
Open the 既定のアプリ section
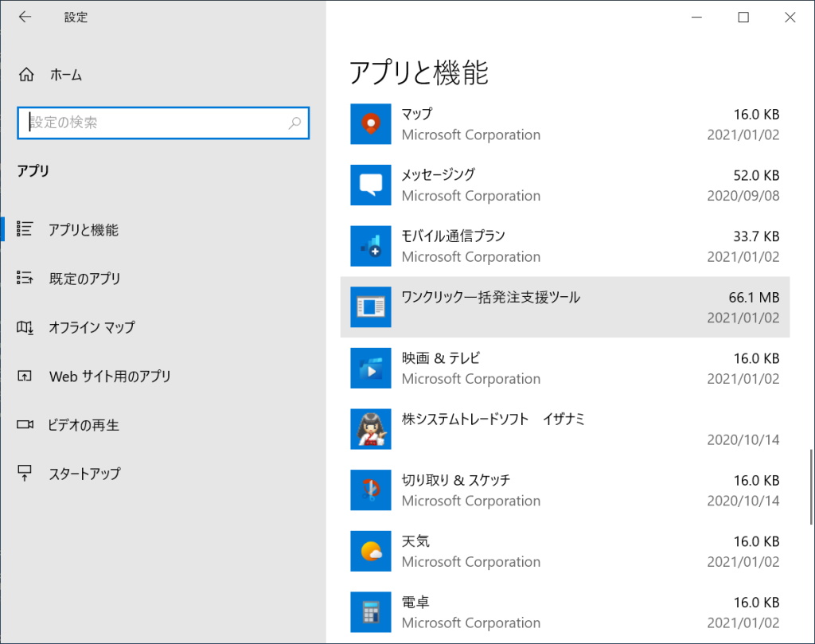click(x=163, y=278)
